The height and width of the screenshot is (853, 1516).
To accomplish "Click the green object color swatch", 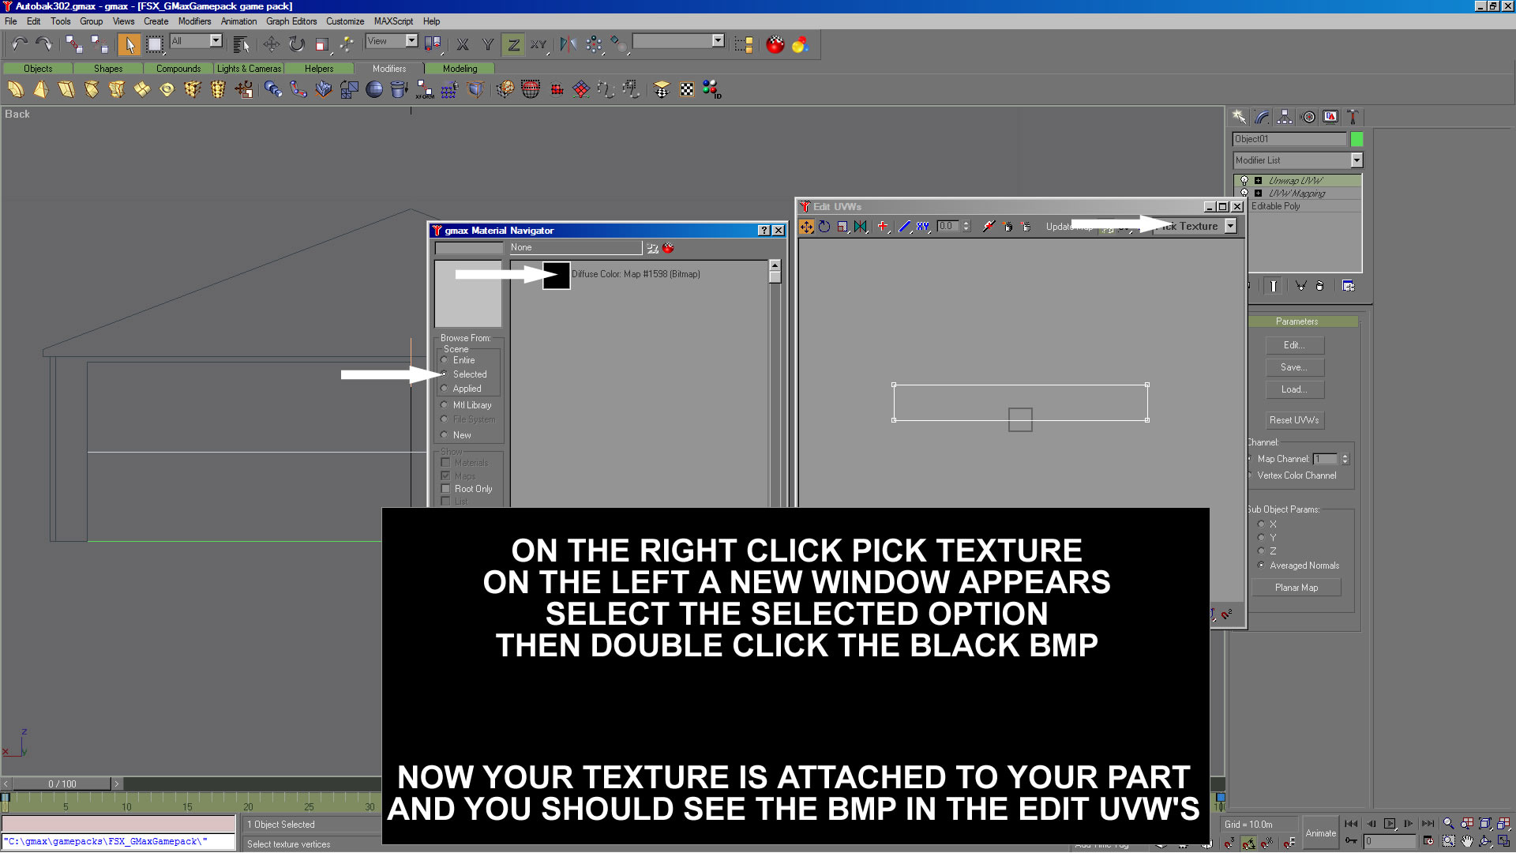I will 1357,139.
